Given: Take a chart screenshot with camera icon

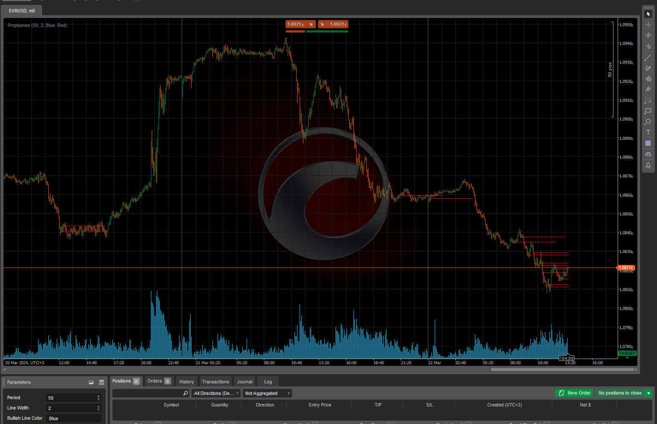Looking at the screenshot, I should (648, 154).
